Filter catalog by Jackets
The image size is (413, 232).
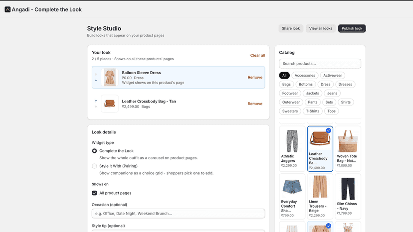click(x=312, y=94)
